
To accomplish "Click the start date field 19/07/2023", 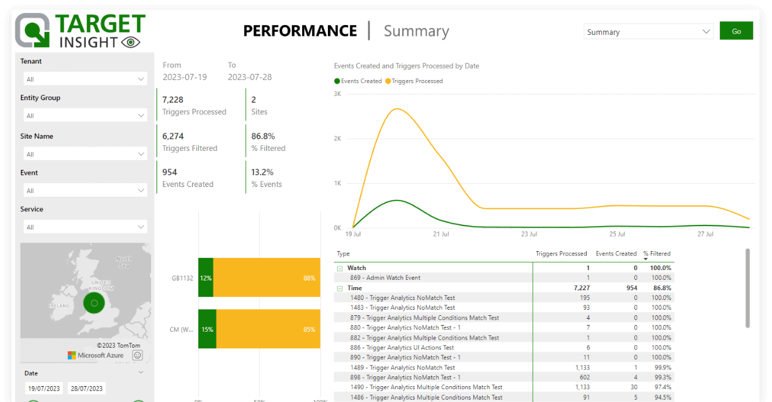I will [43, 389].
